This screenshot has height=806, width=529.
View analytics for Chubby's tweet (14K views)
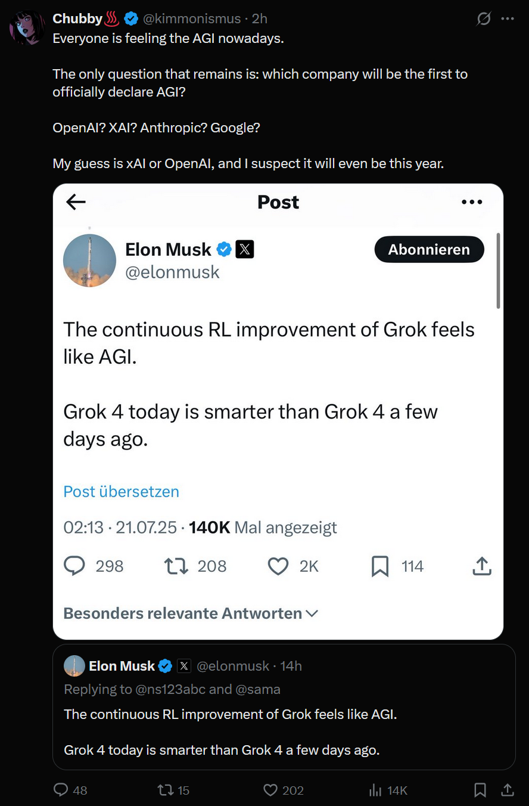click(x=375, y=790)
